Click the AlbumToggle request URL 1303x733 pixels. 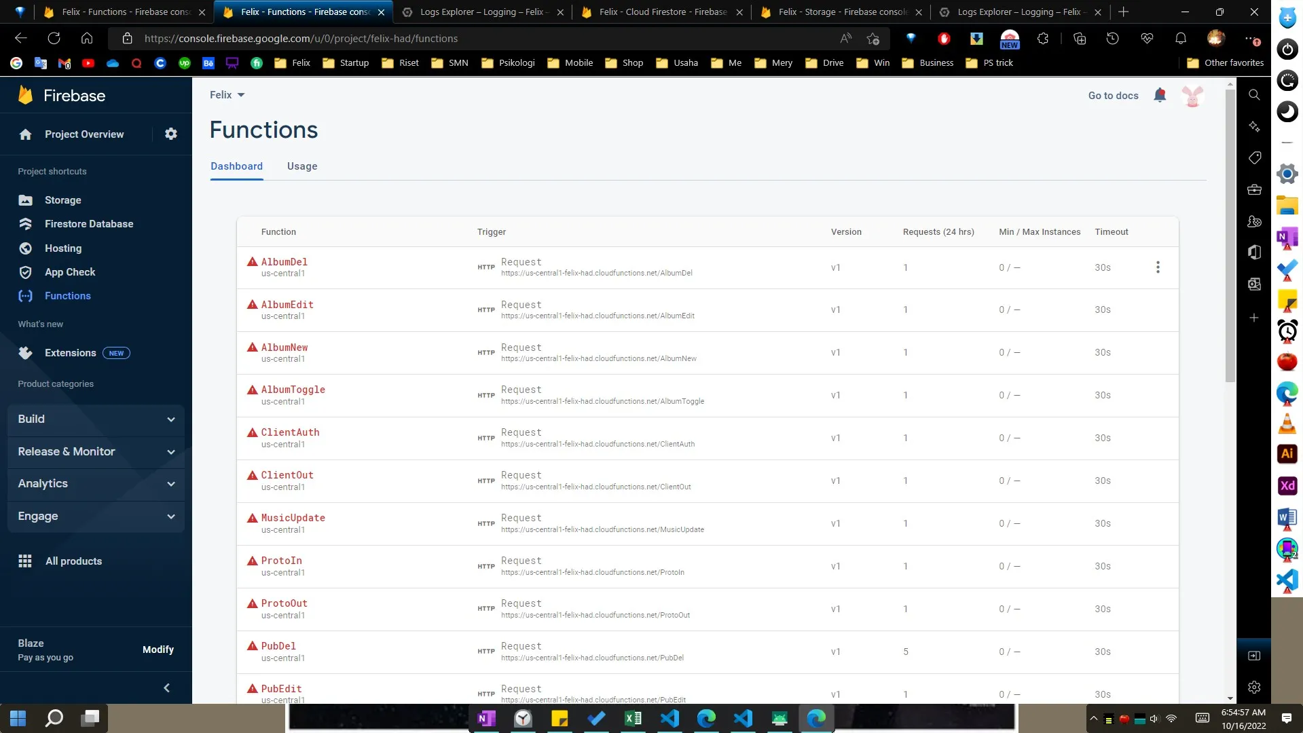pyautogui.click(x=602, y=401)
